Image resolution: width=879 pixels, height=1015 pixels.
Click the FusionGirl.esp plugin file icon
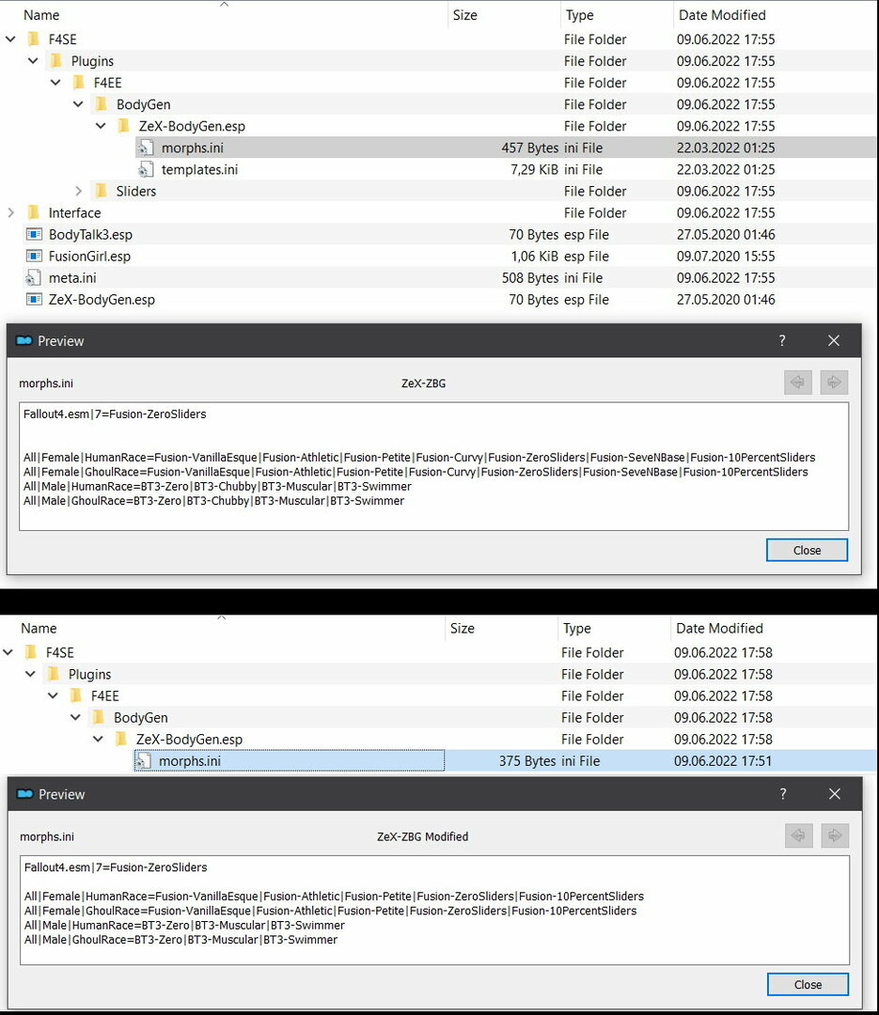(34, 256)
